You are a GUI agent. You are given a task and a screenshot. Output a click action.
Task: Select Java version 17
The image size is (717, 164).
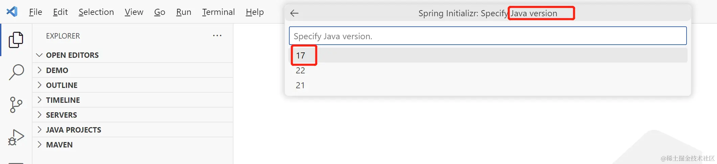click(x=301, y=55)
